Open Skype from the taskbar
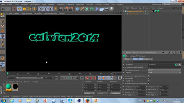This screenshot has height=103, width=184. click(70, 100)
